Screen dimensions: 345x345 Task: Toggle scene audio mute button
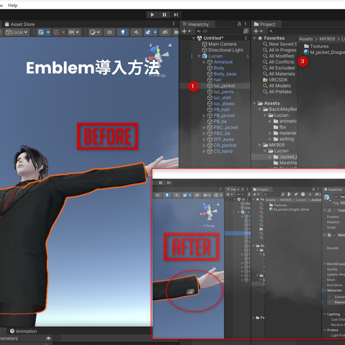tap(136, 32)
